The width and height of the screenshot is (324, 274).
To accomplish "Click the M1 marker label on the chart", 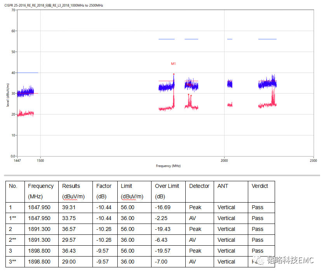I will pos(173,64).
